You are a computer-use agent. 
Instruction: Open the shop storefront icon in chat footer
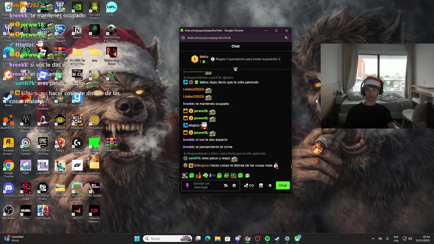click(261, 185)
